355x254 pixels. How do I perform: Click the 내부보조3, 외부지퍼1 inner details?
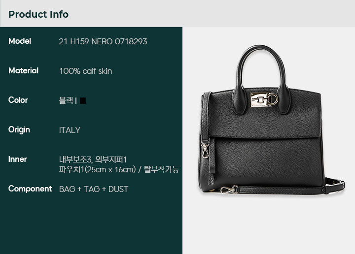(93, 159)
